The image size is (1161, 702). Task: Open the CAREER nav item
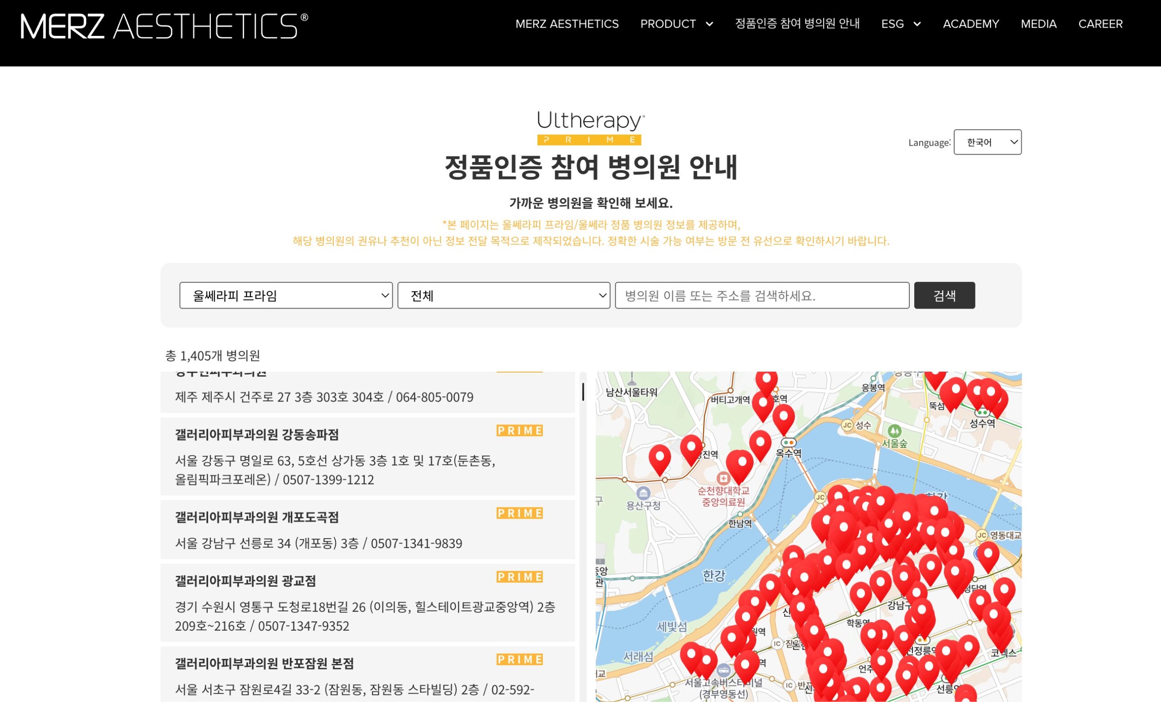(x=1100, y=24)
